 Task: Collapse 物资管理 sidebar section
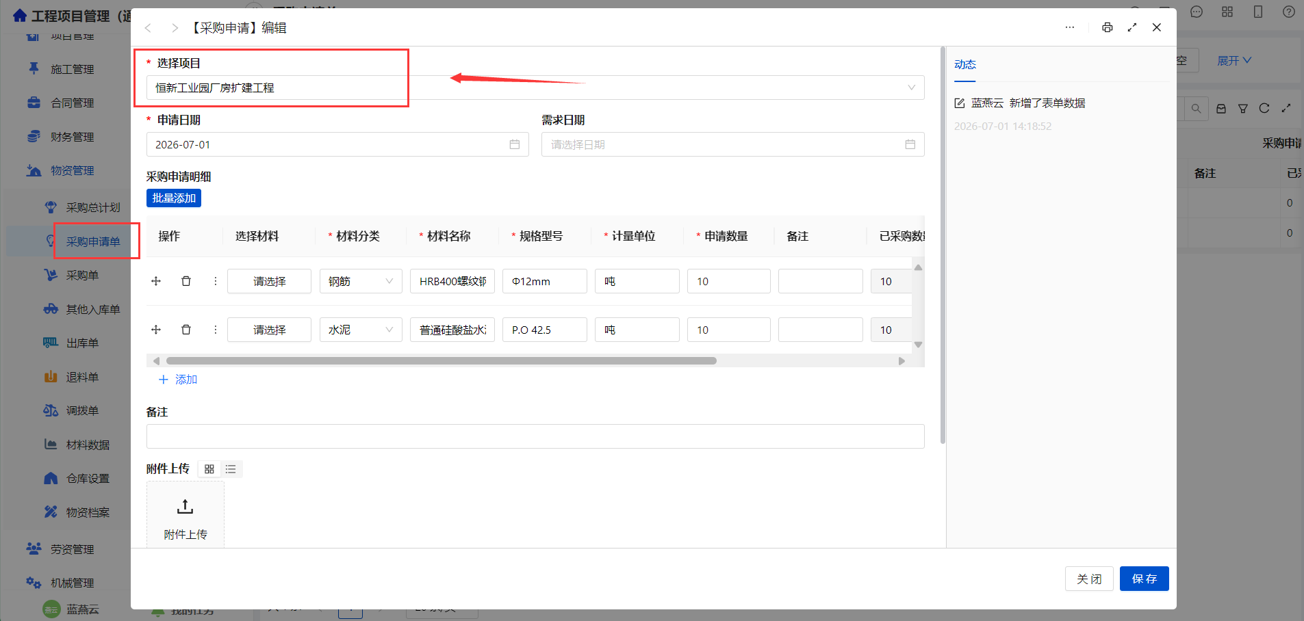(72, 170)
